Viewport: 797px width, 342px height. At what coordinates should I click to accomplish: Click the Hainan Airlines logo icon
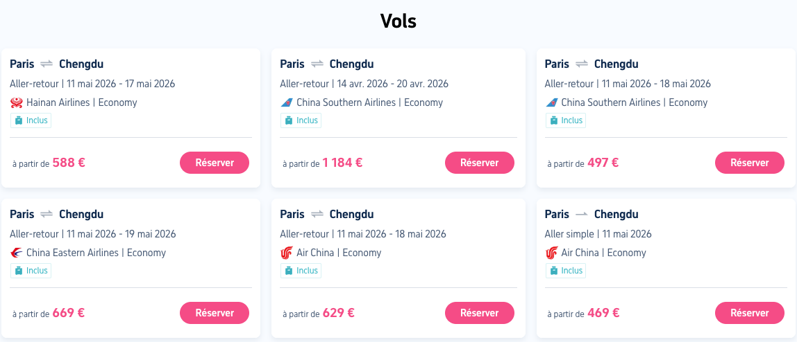[17, 102]
